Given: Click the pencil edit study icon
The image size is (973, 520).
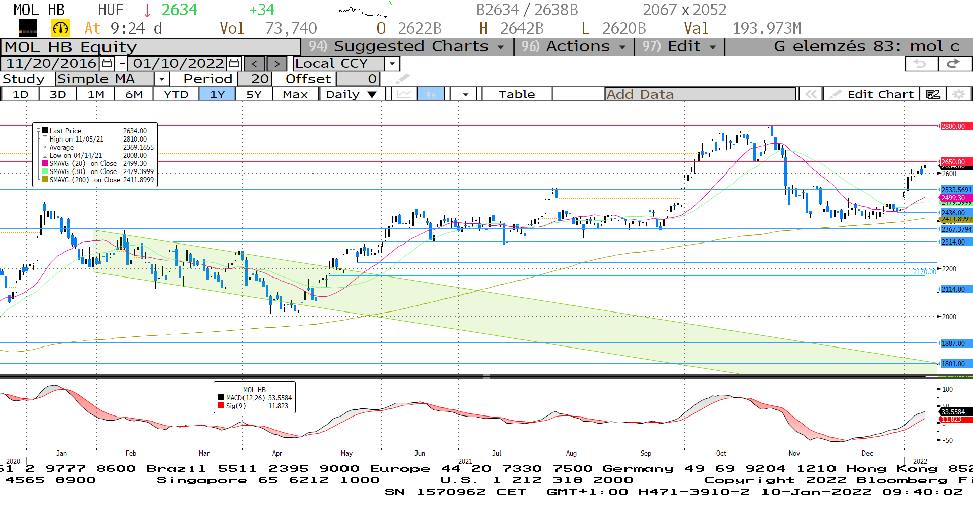Looking at the screenshot, I should pyautogui.click(x=402, y=79).
